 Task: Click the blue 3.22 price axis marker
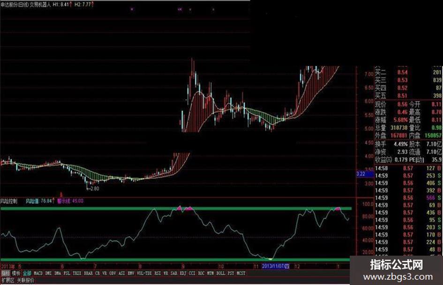[365, 174]
